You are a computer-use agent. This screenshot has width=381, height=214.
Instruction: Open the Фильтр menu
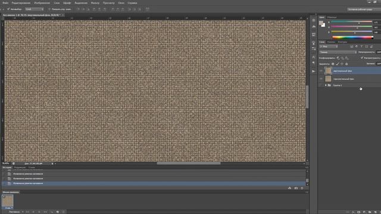pos(95,3)
